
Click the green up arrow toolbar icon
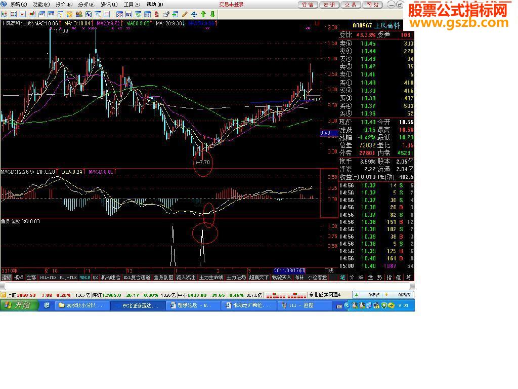(203, 14)
